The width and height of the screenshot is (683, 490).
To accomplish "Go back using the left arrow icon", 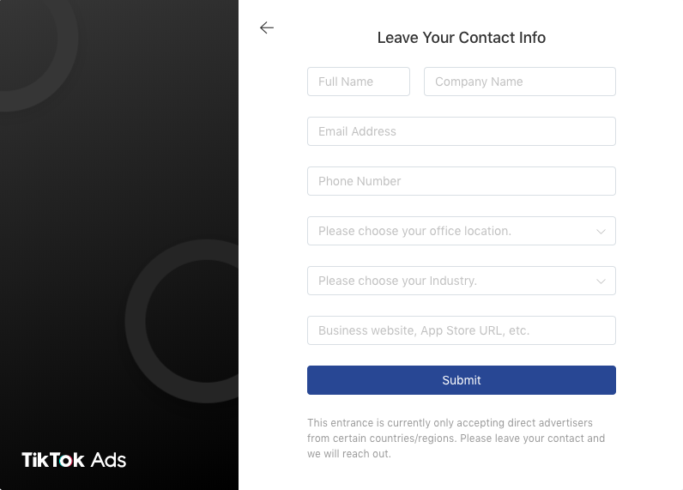I will tap(267, 27).
